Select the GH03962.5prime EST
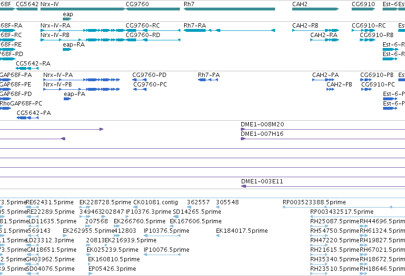 tap(32, 264)
